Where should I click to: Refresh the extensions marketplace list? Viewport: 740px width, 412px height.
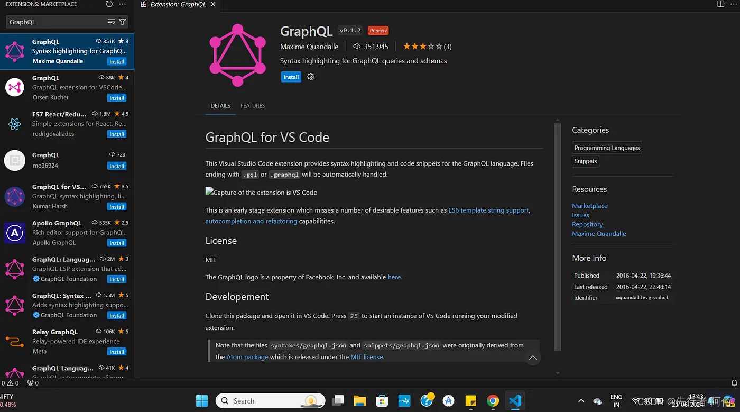[x=109, y=4]
